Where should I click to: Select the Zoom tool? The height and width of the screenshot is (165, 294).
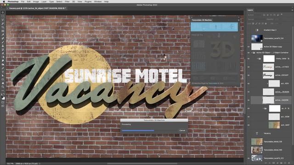click(x=3, y=87)
